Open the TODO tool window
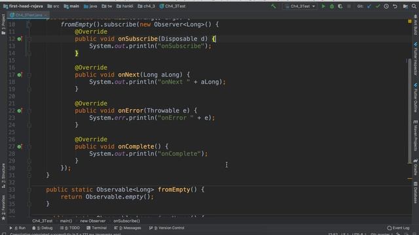 click(x=70, y=228)
